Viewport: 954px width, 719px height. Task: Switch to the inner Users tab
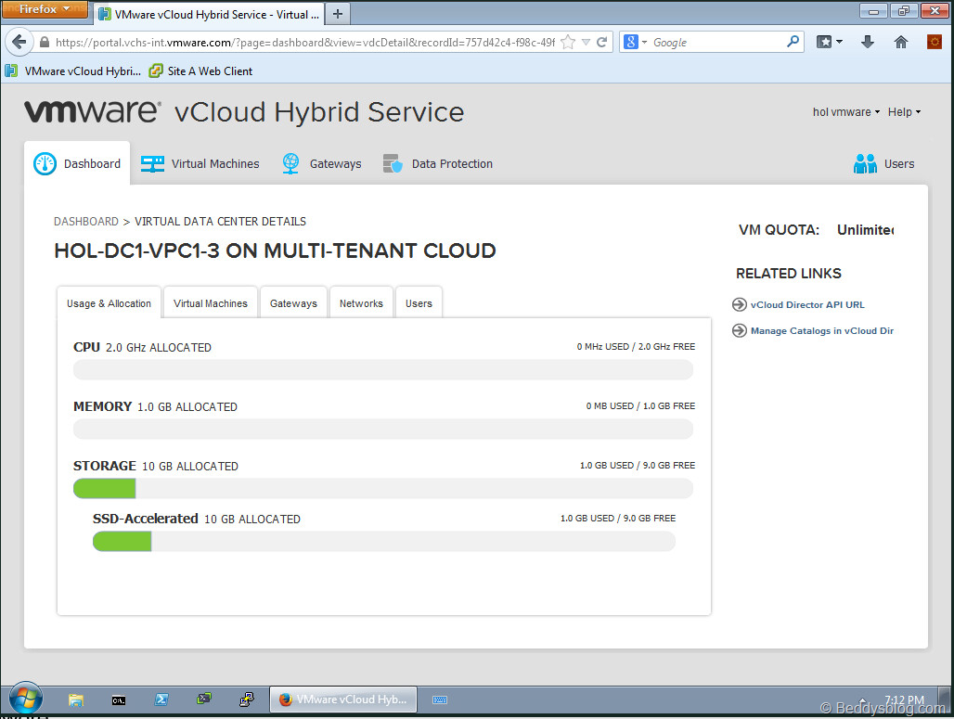419,303
